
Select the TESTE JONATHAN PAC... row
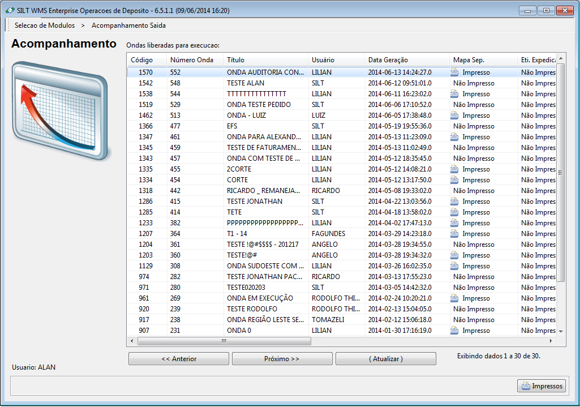click(x=341, y=276)
